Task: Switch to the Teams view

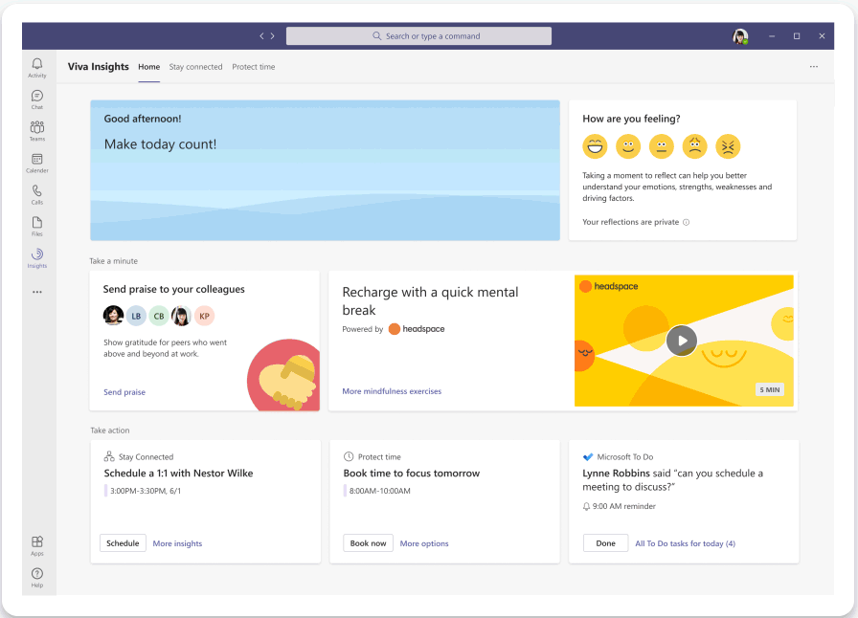Action: (36, 131)
